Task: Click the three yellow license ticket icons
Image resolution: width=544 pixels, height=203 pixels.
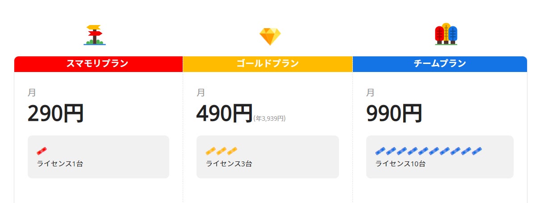Action: pyautogui.click(x=221, y=151)
